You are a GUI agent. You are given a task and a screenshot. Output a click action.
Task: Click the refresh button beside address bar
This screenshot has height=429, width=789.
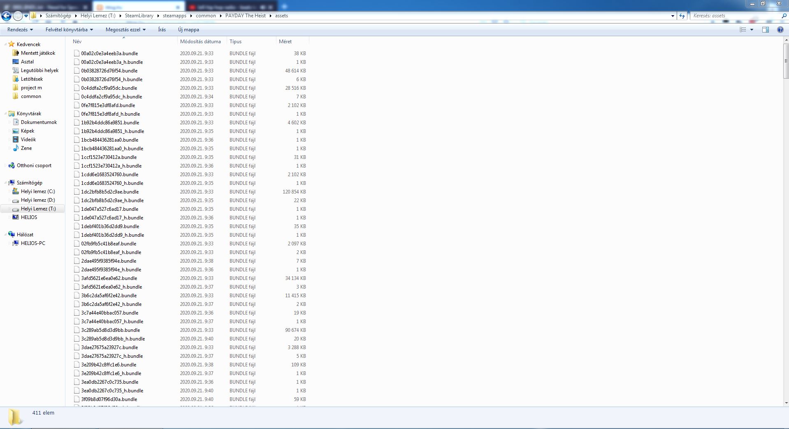coord(682,16)
